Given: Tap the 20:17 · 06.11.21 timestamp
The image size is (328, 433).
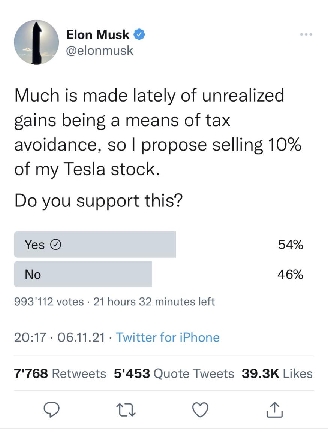Looking at the screenshot, I should pos(60,337).
